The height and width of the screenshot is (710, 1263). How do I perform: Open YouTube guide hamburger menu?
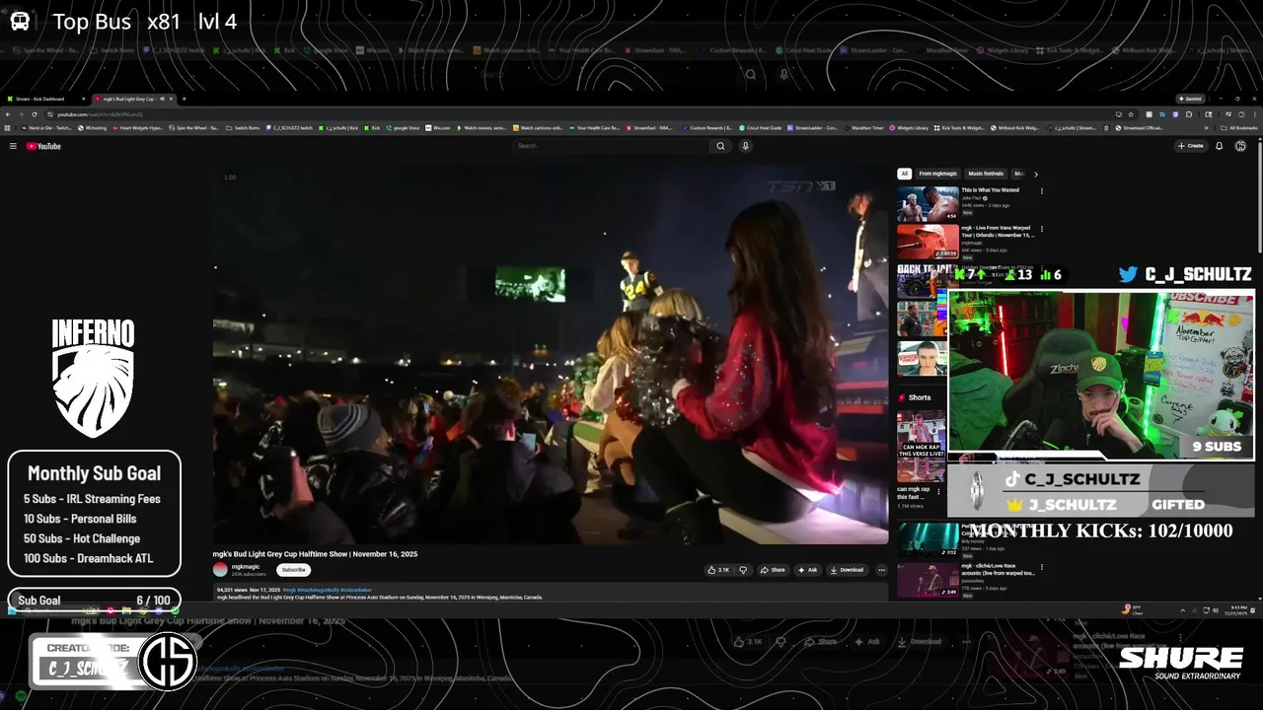click(13, 146)
